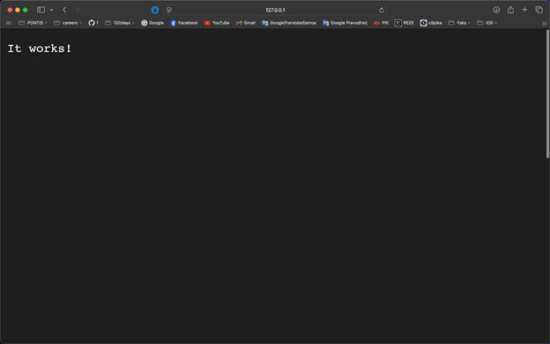
Task: Open the REZE bookmark
Action: coord(404,23)
